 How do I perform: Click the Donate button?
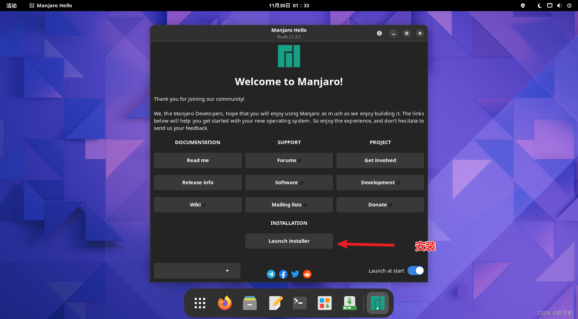pyautogui.click(x=380, y=205)
